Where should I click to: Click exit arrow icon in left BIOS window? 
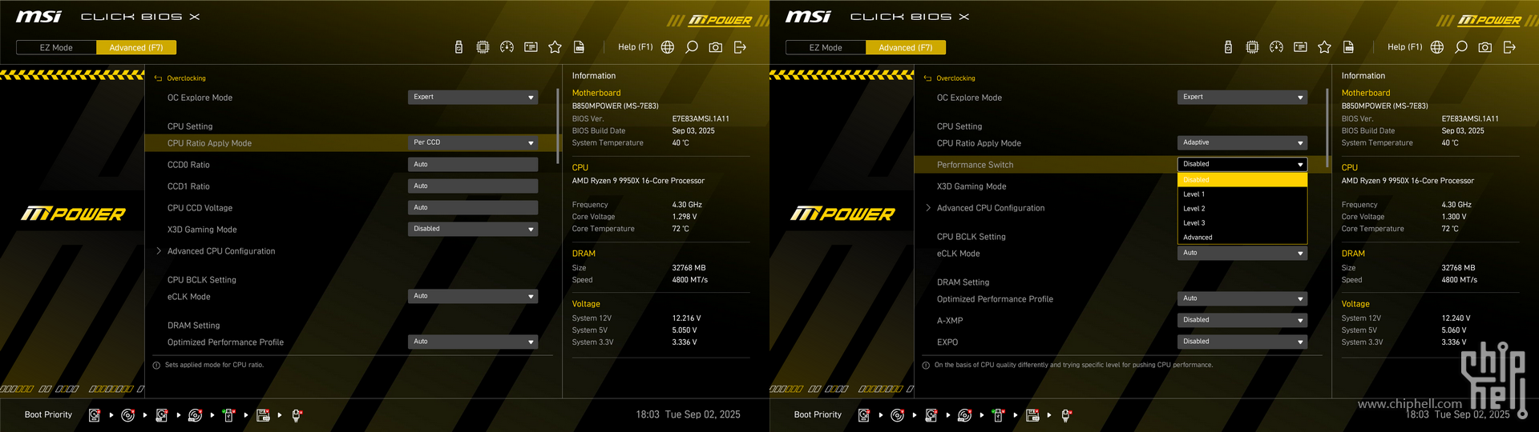click(740, 47)
